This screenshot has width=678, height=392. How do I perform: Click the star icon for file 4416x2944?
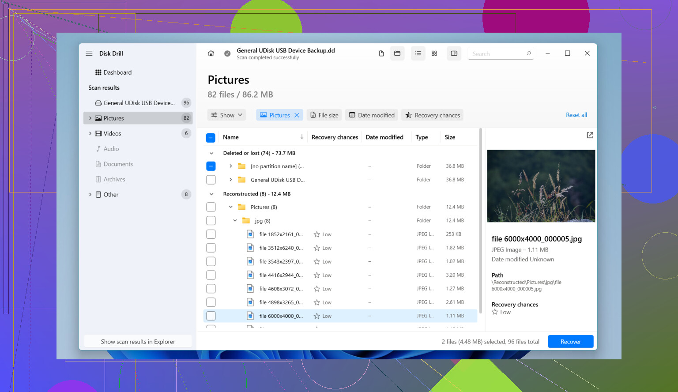(316, 275)
